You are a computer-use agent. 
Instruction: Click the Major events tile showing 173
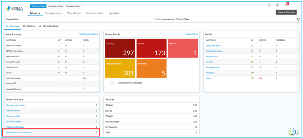point(151,48)
